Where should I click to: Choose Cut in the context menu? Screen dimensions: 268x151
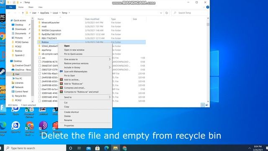point(66,102)
